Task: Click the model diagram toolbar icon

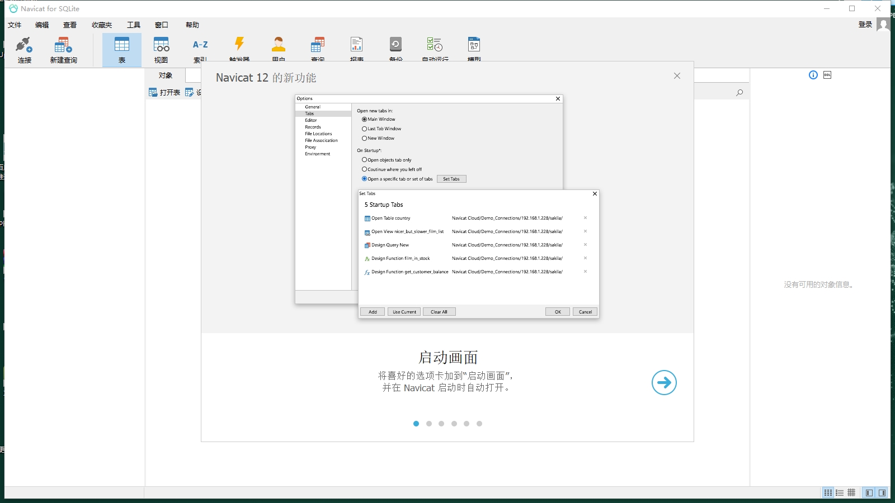Action: tap(474, 44)
